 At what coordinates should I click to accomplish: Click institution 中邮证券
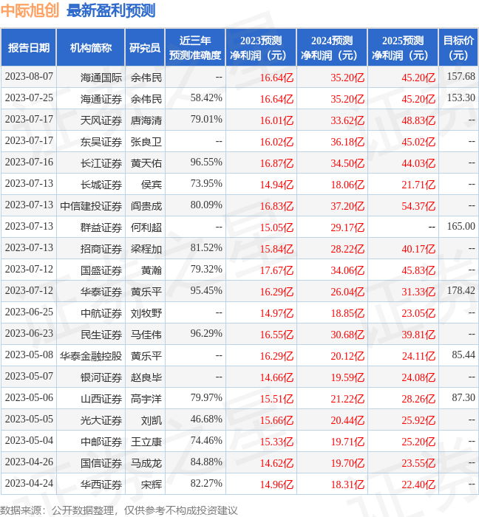(101, 442)
